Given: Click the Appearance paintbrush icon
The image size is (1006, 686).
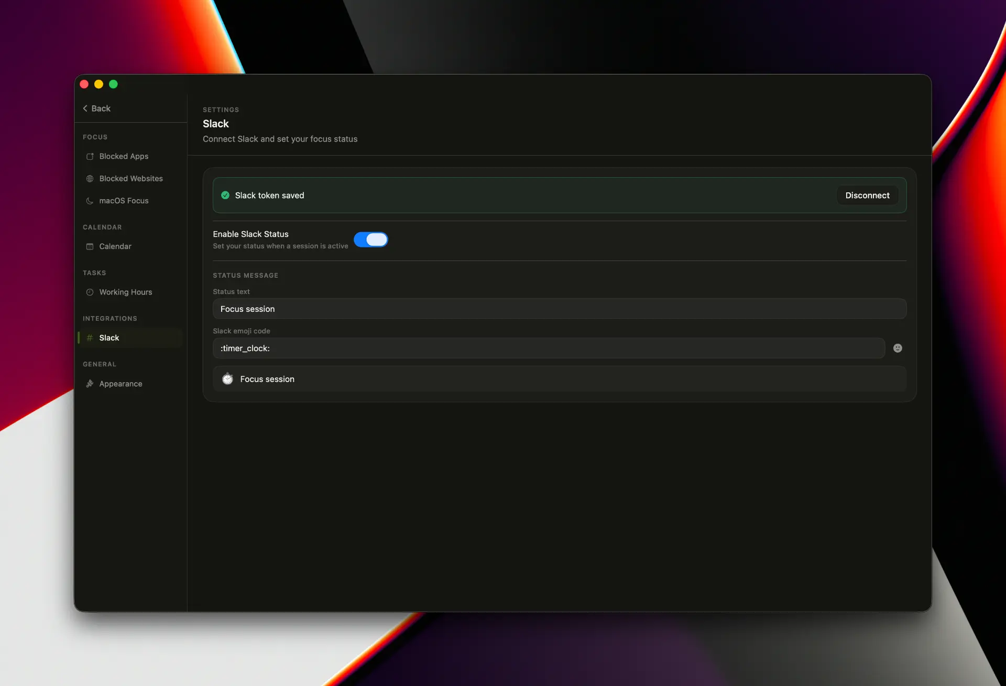Looking at the screenshot, I should point(90,384).
